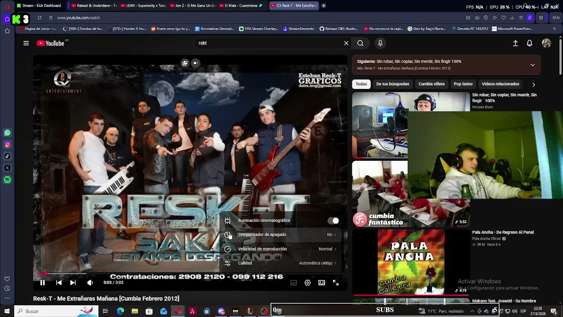Image resolution: width=563 pixels, height=317 pixels.
Task: Open Spotify in the Opera sidebar
Action: (x=7, y=180)
